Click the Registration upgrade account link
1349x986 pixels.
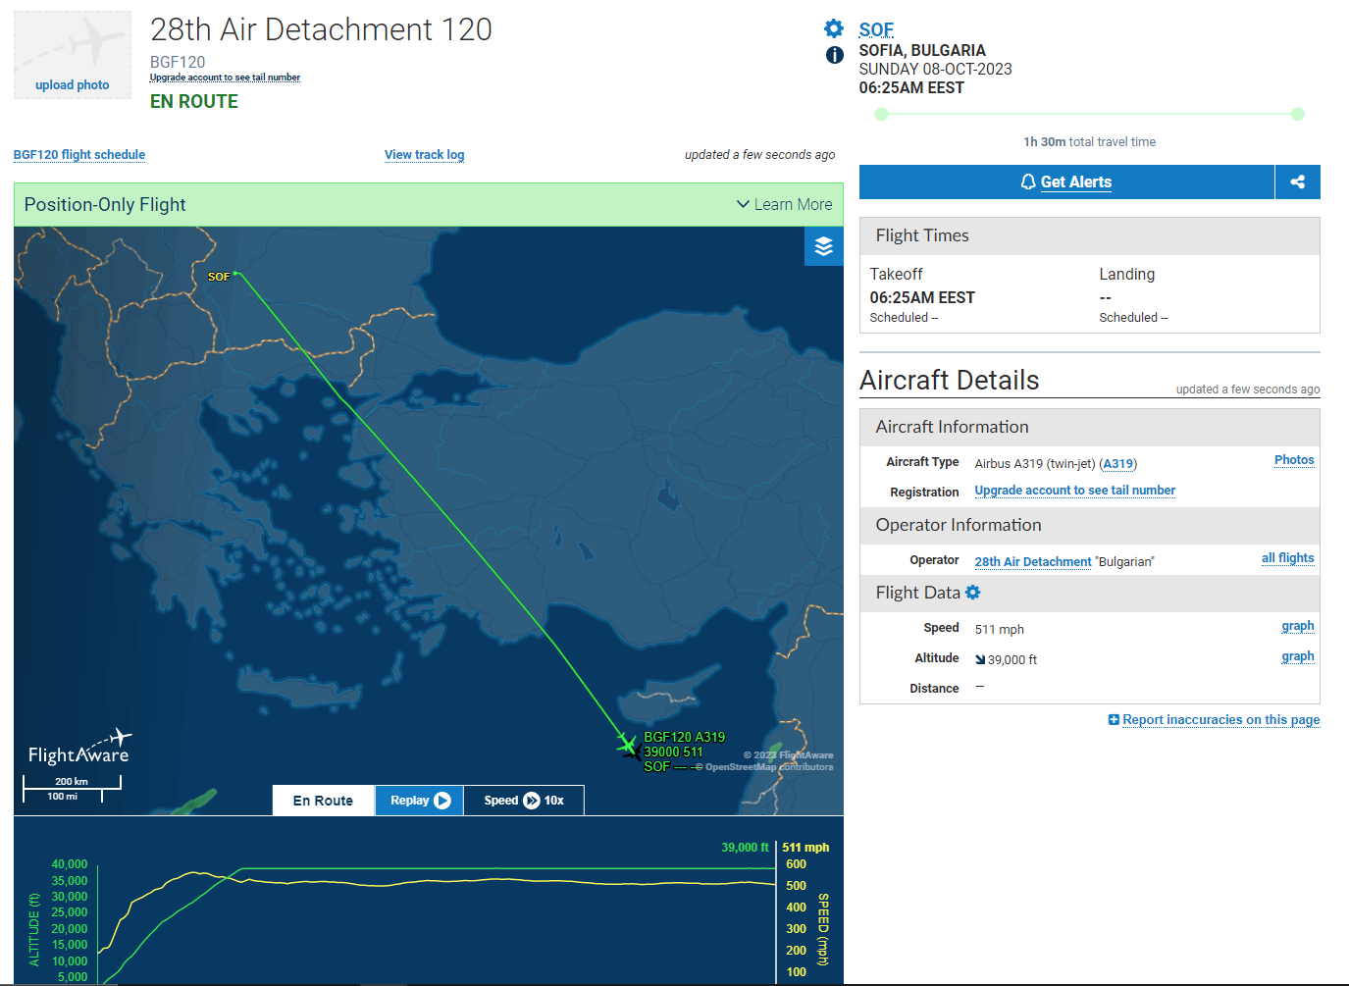coord(1074,491)
